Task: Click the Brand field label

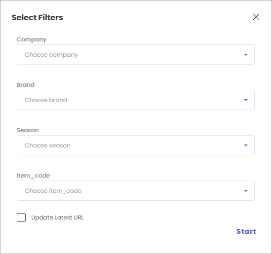Action: coord(26,85)
